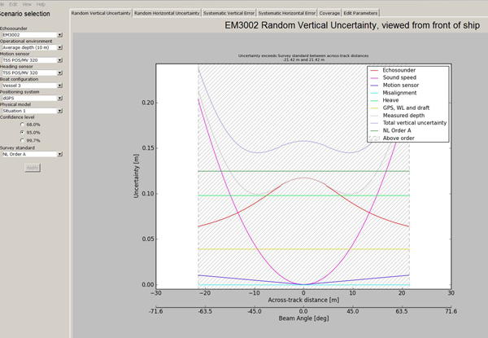488x338 pixels.
Task: Choose the 95.0% confidence level option
Action: tap(23, 132)
